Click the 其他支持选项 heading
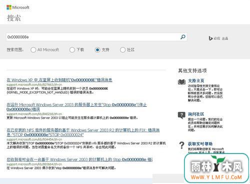 click(x=192, y=70)
